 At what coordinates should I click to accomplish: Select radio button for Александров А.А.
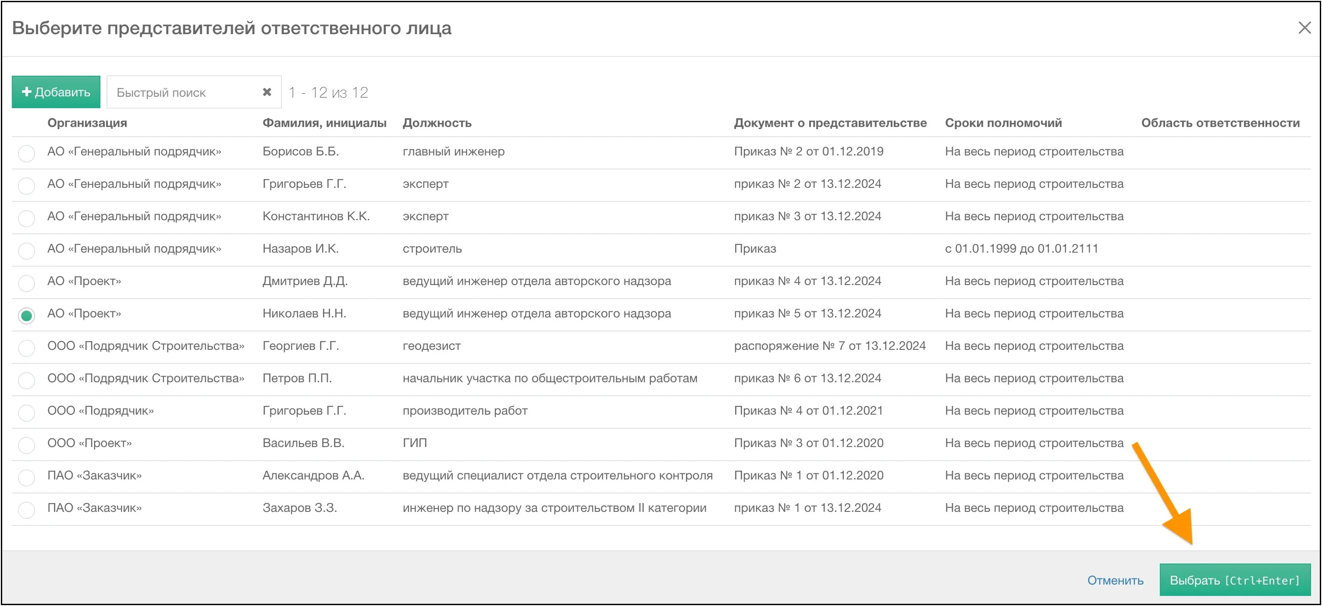point(26,477)
